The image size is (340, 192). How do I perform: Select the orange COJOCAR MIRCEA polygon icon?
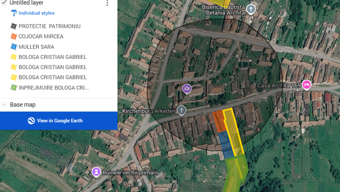tap(14, 36)
